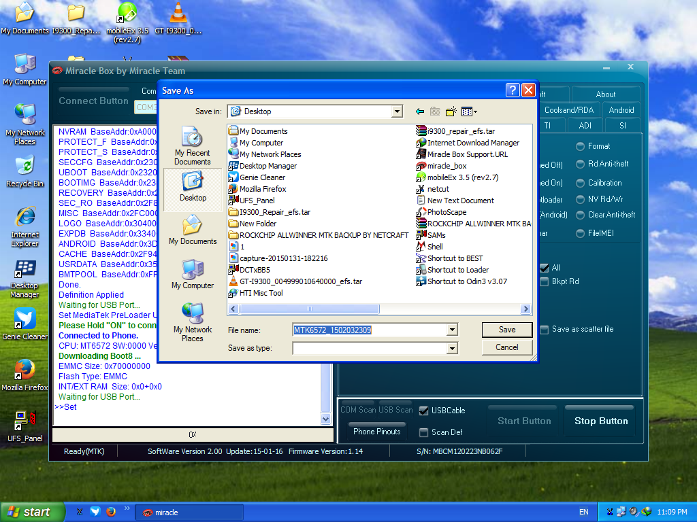Select the NV Rd/Wr radio option
Screen dimensions: 697x522
click(x=600, y=199)
